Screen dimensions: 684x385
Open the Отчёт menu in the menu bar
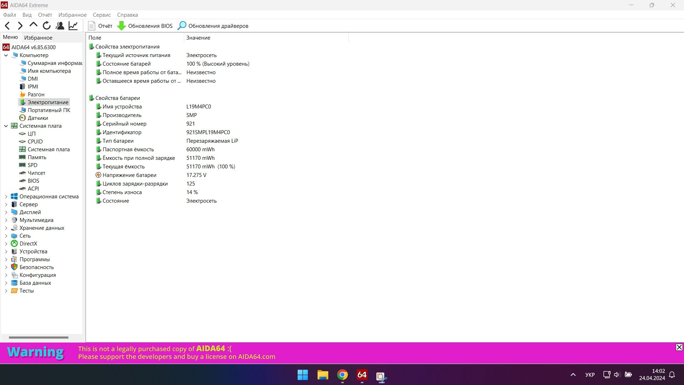(x=45, y=15)
